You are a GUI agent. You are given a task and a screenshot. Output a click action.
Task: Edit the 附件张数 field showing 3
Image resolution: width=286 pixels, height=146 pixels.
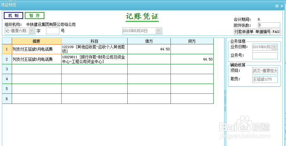269,25
